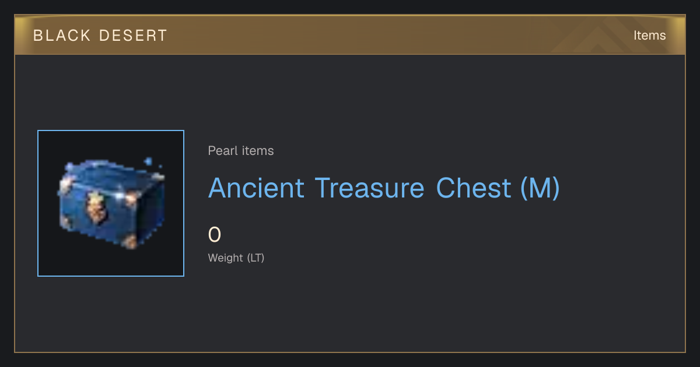Click the blue sparkle above the chest lid

(x=149, y=160)
